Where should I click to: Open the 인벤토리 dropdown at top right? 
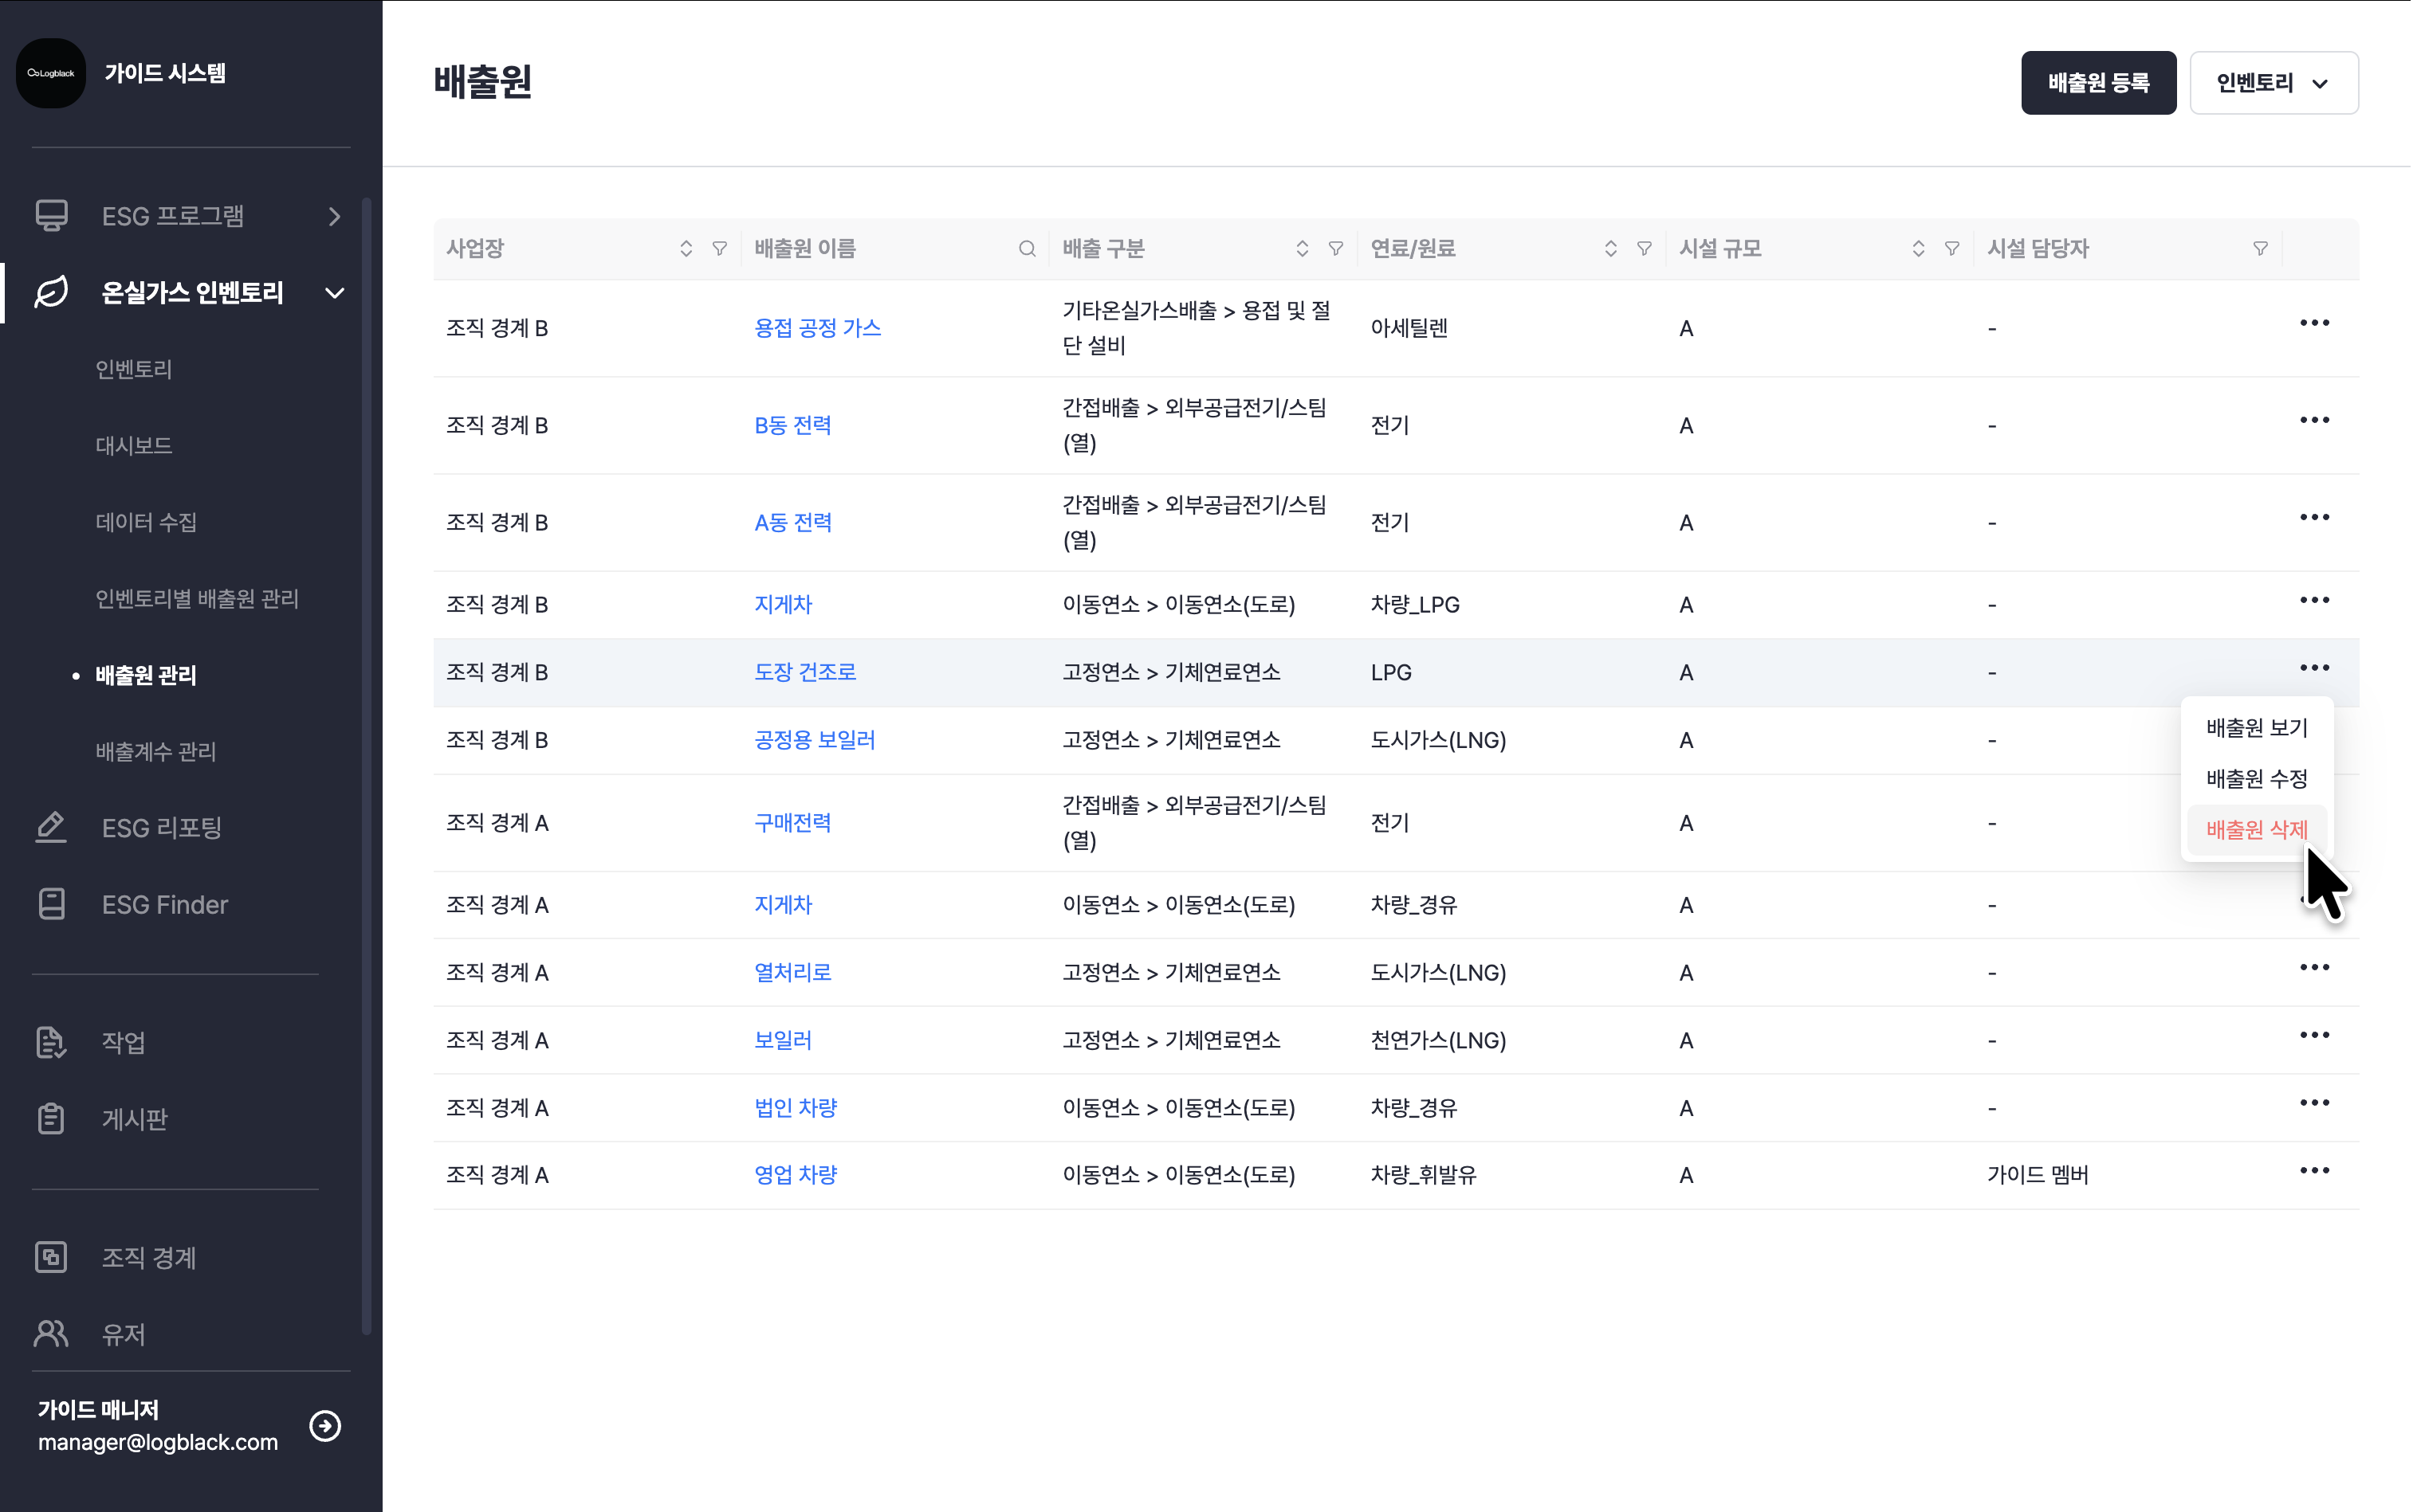2273,83
